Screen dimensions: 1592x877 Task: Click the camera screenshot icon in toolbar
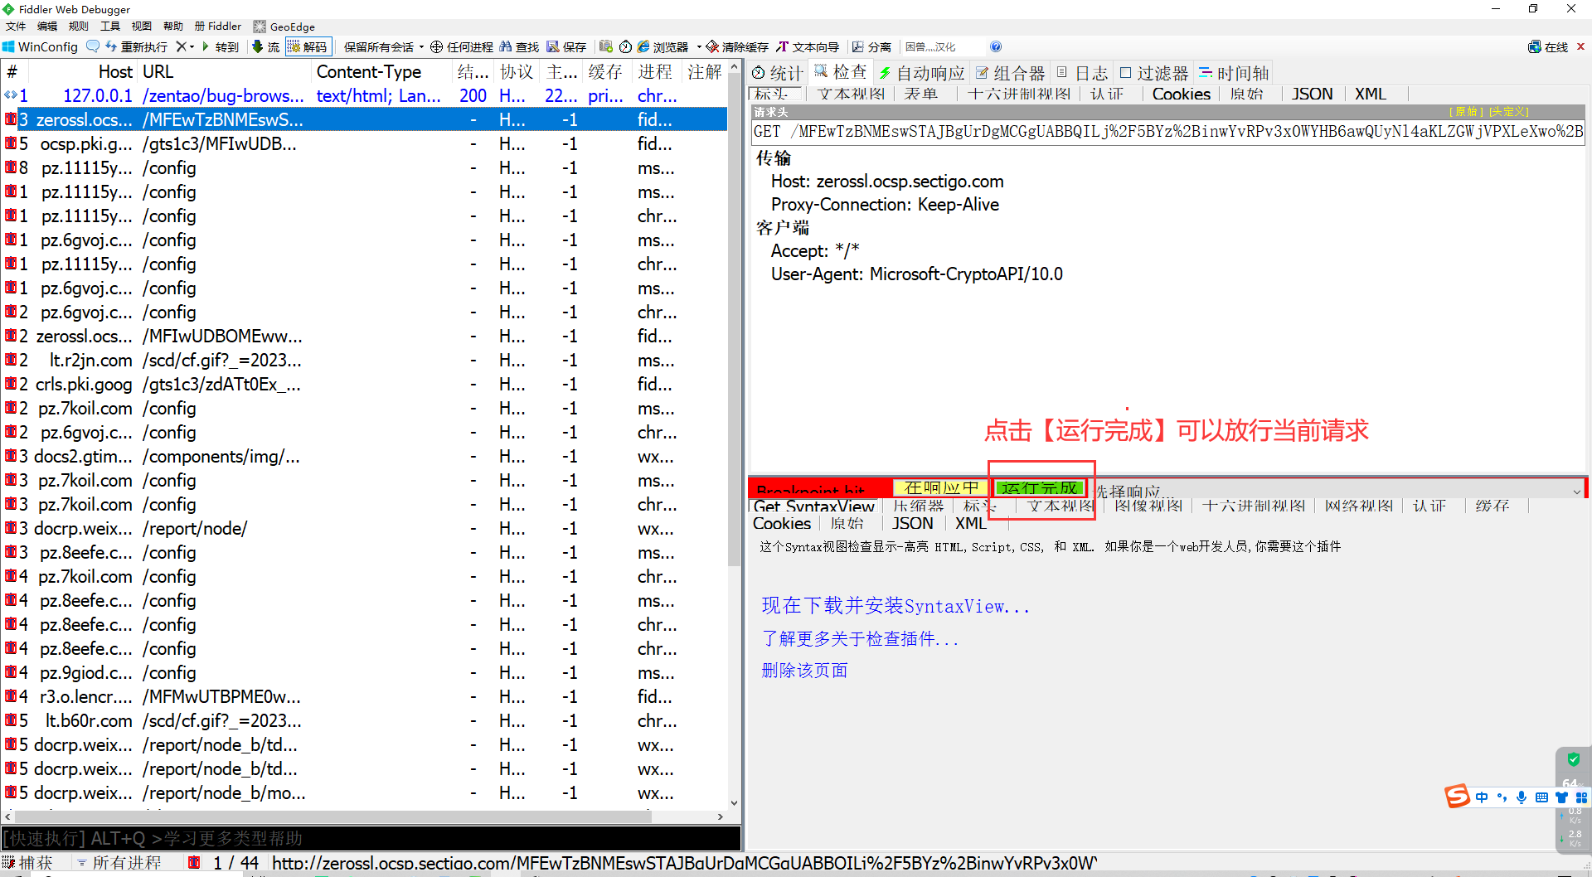click(x=606, y=46)
